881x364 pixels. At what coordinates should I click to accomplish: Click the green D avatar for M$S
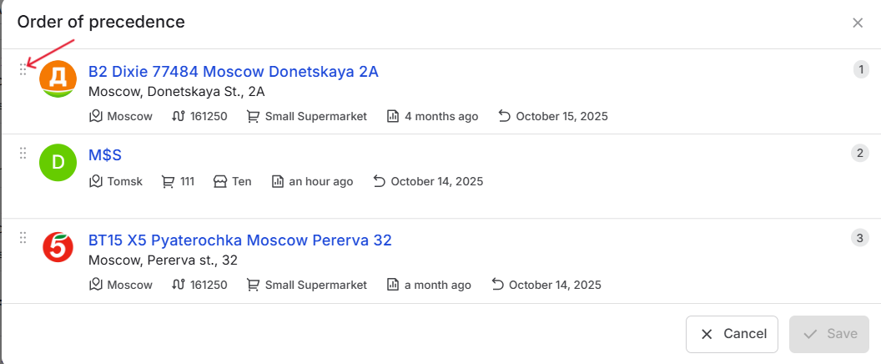pyautogui.click(x=58, y=163)
